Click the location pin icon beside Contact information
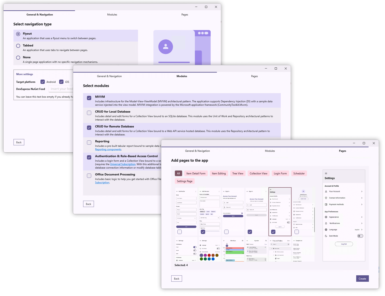Viewport: 385px width, 296px height. pos(326,198)
